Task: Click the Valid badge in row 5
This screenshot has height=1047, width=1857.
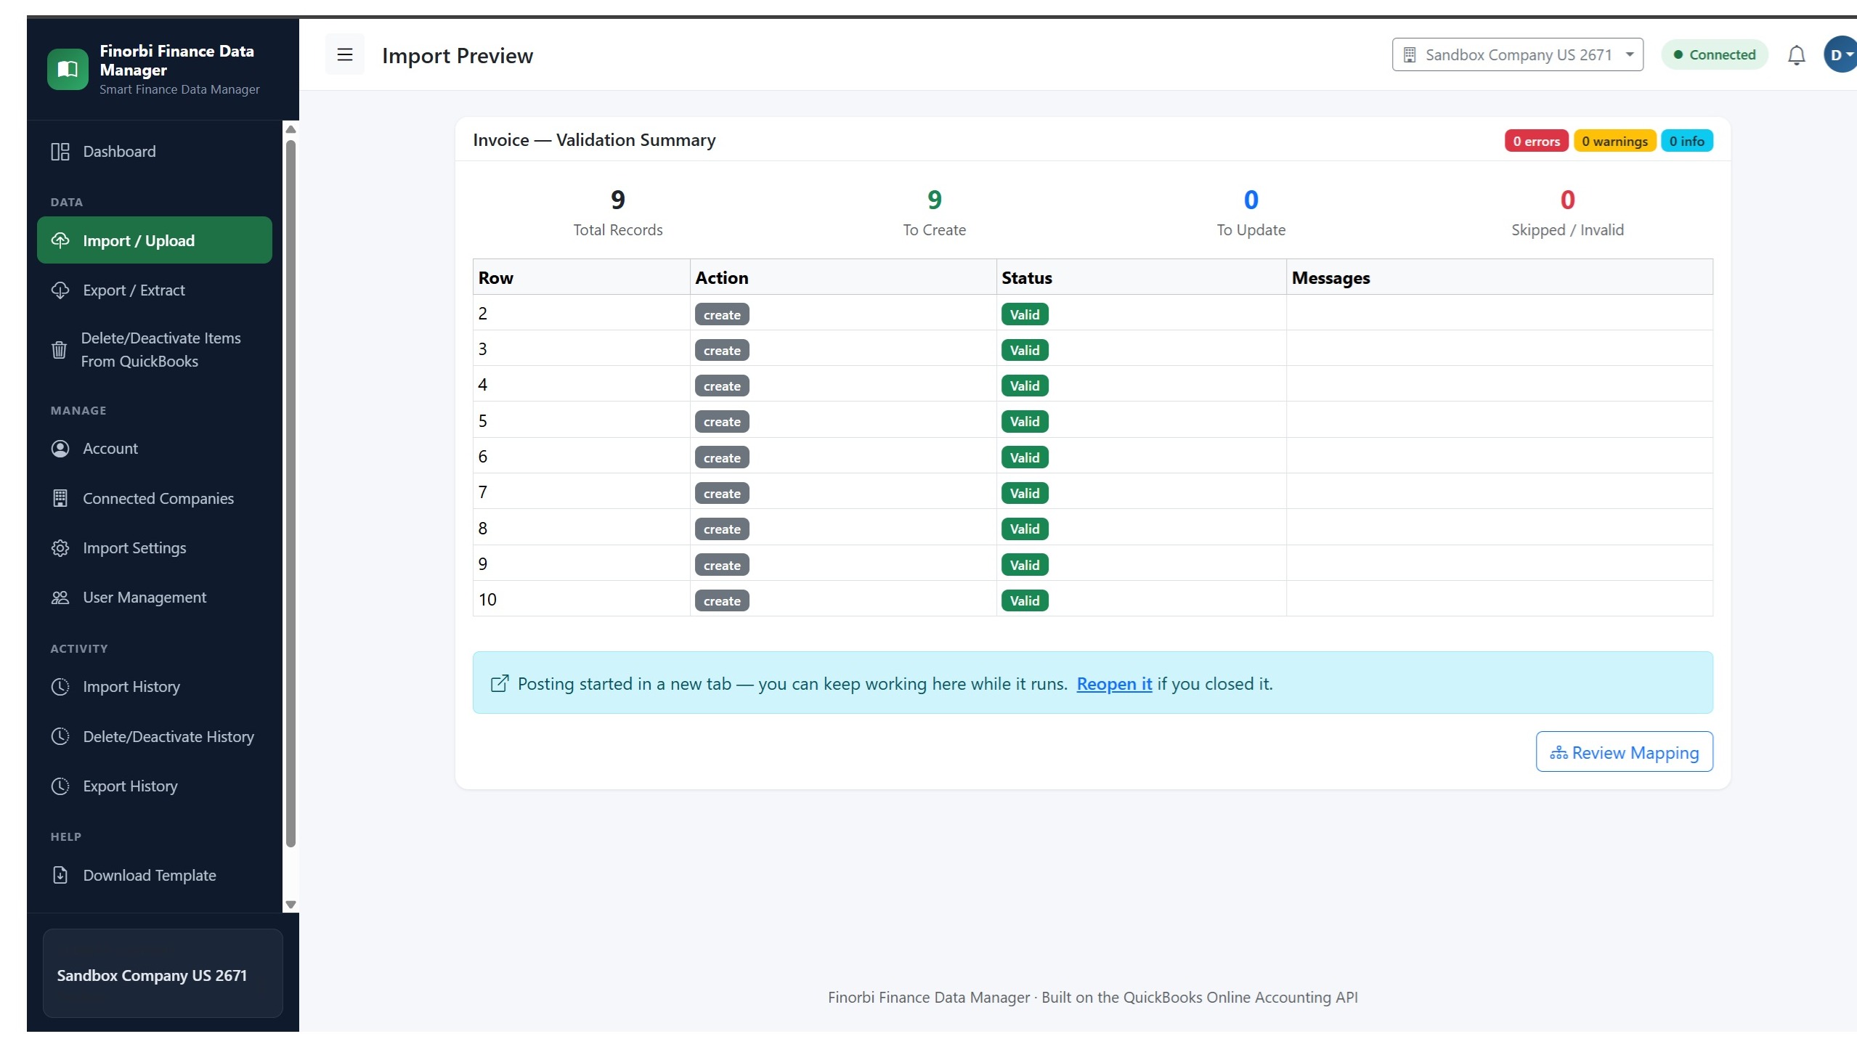Action: tap(1024, 422)
